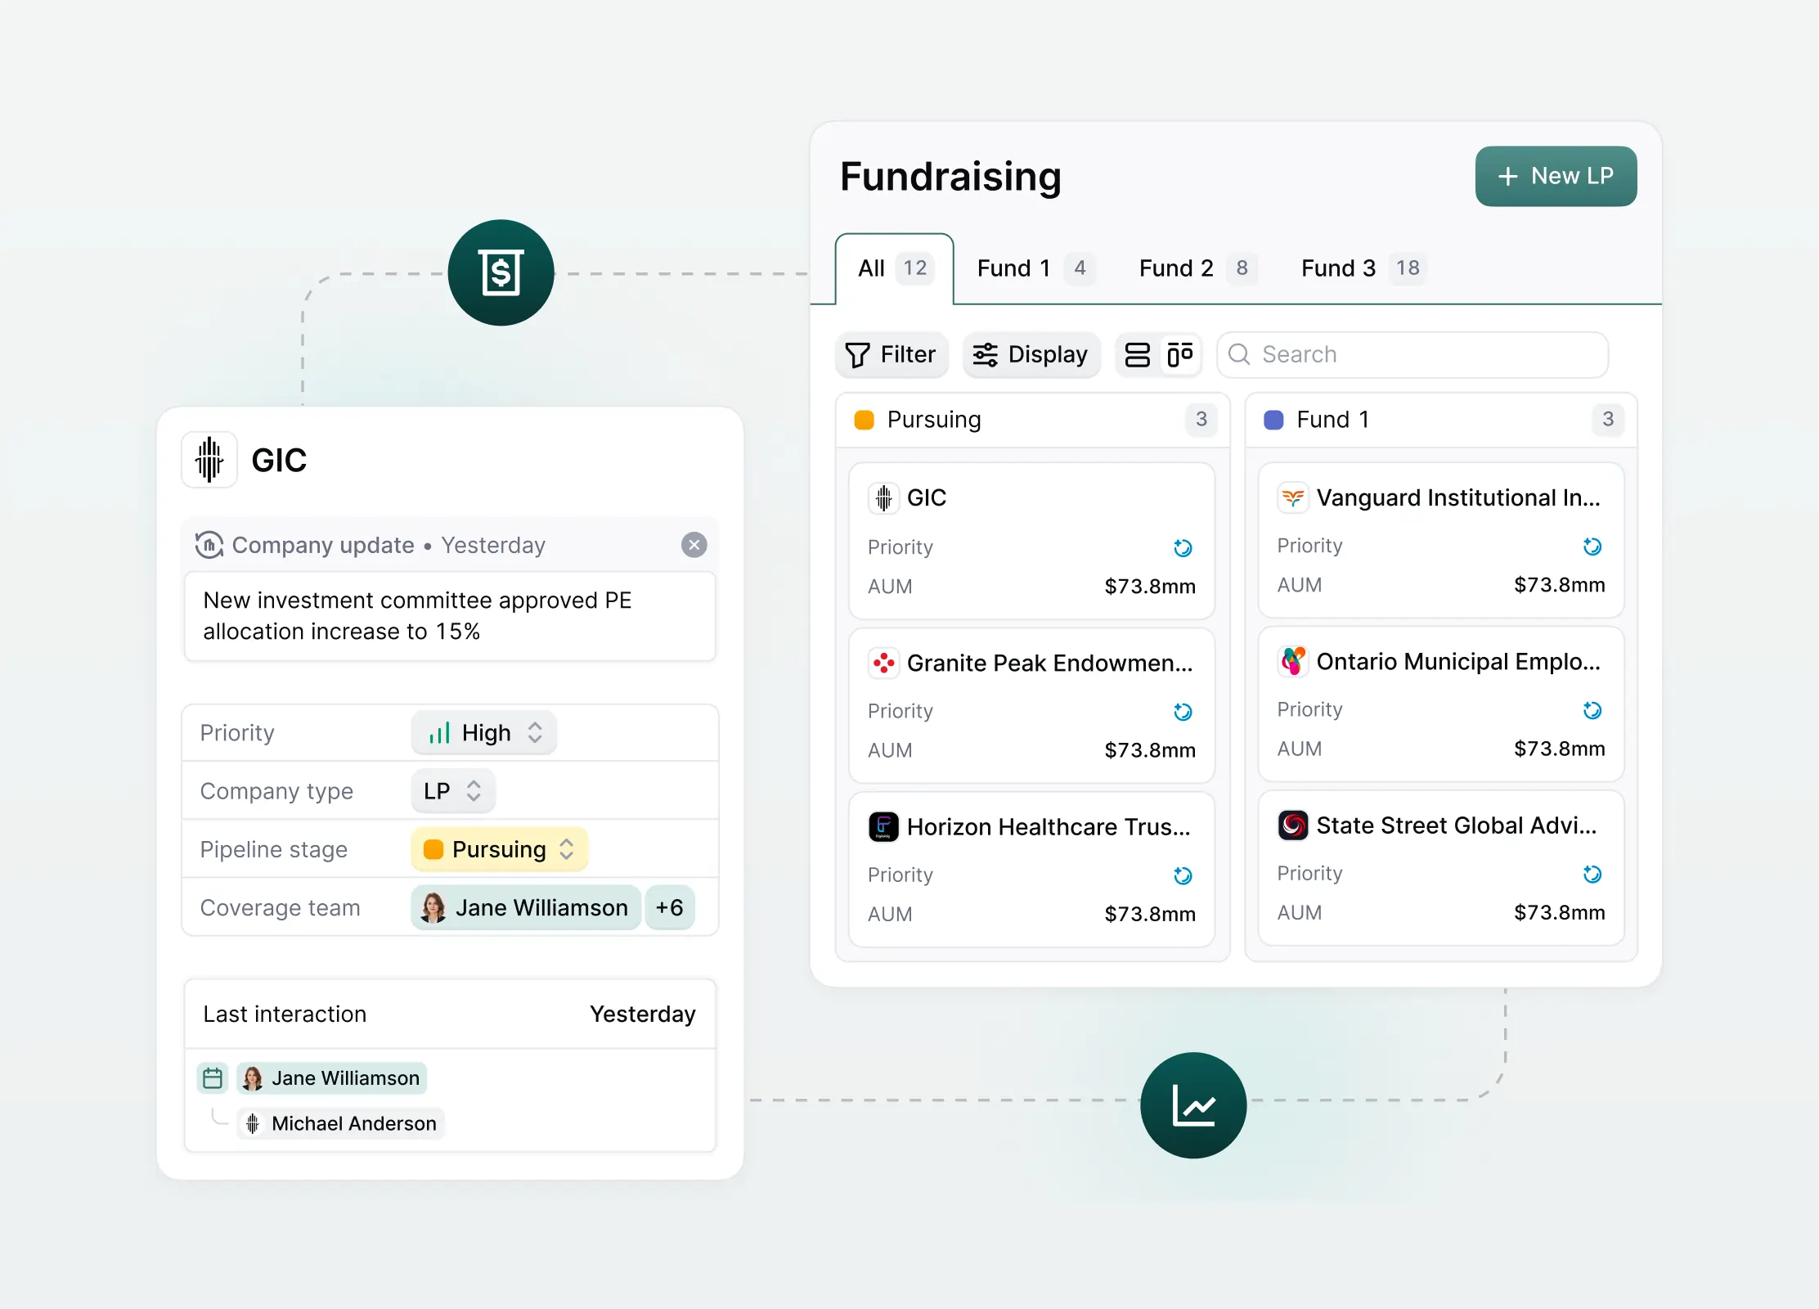Open the Filter options
Viewport: 1819px width, 1309px height.
[892, 354]
